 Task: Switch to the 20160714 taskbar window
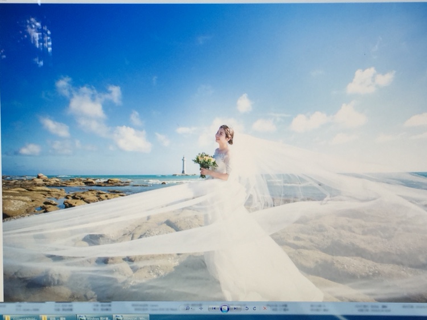130,317
